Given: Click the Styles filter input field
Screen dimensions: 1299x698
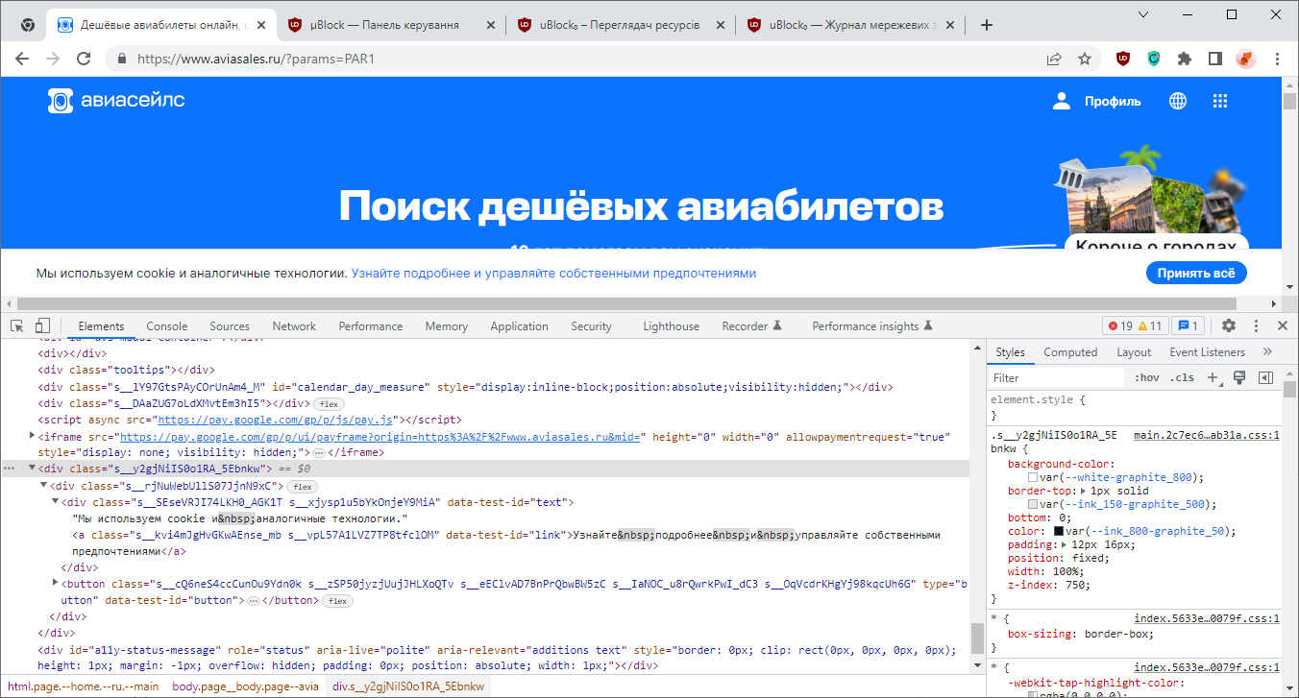Looking at the screenshot, I should (x=1057, y=377).
